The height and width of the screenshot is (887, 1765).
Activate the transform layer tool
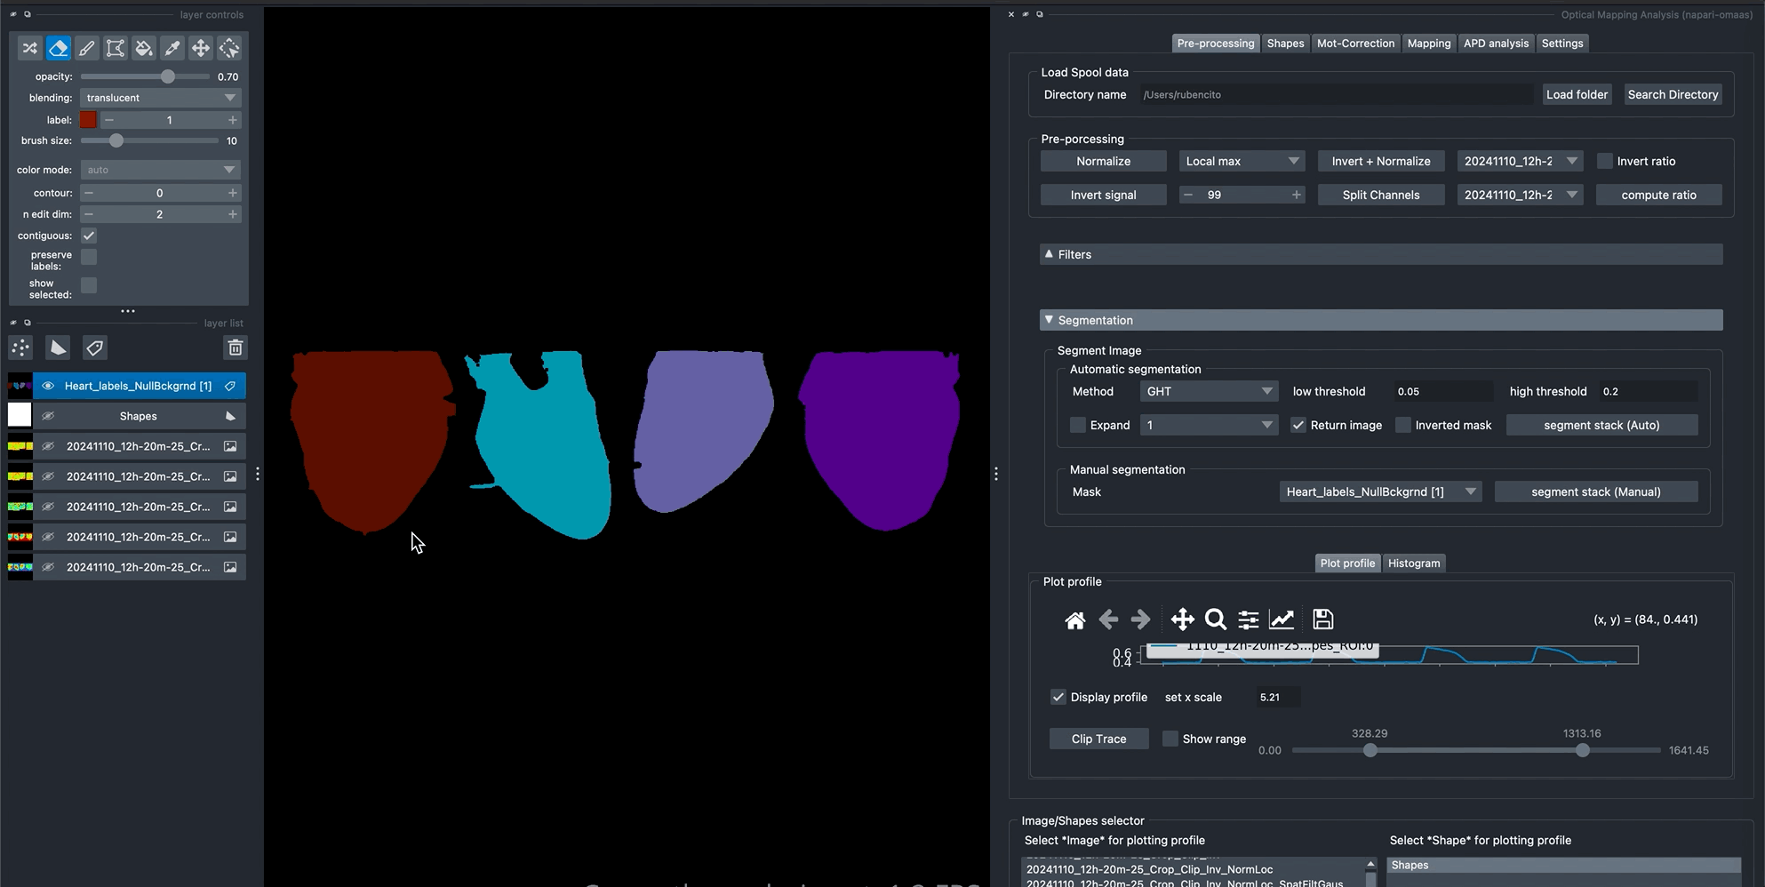(229, 48)
